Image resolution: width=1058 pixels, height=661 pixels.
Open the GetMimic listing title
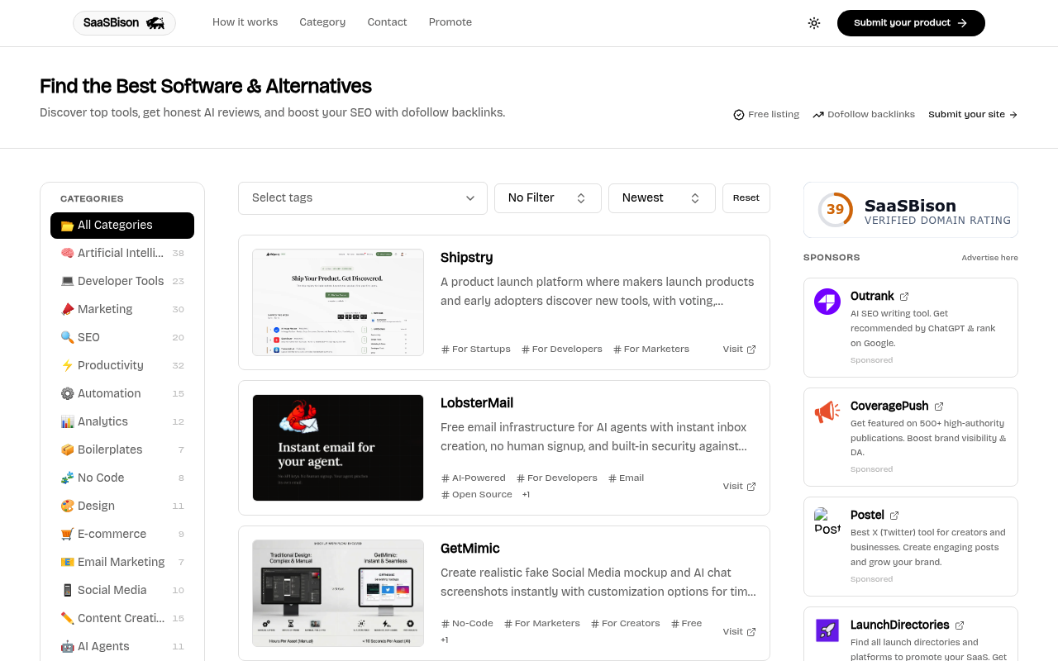point(470,549)
